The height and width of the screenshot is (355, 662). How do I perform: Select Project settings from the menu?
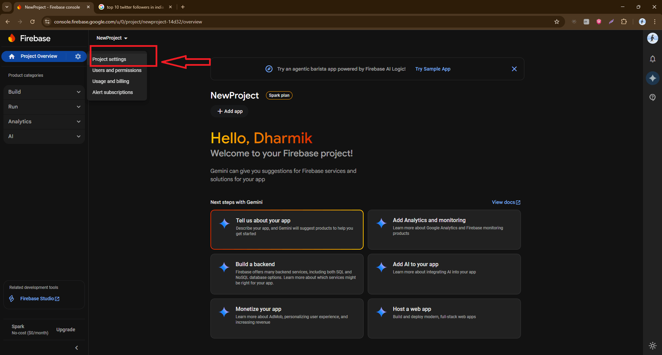(x=117, y=59)
